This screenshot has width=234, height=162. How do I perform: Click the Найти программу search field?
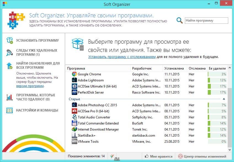click(x=206, y=21)
